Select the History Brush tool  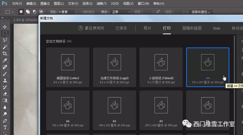(5, 87)
